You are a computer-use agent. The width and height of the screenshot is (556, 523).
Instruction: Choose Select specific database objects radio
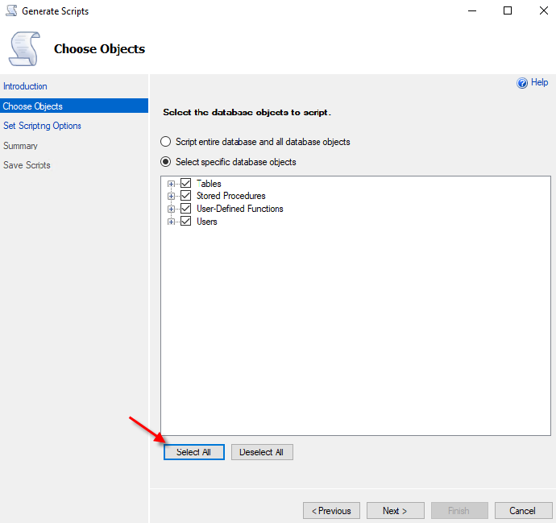[166, 162]
